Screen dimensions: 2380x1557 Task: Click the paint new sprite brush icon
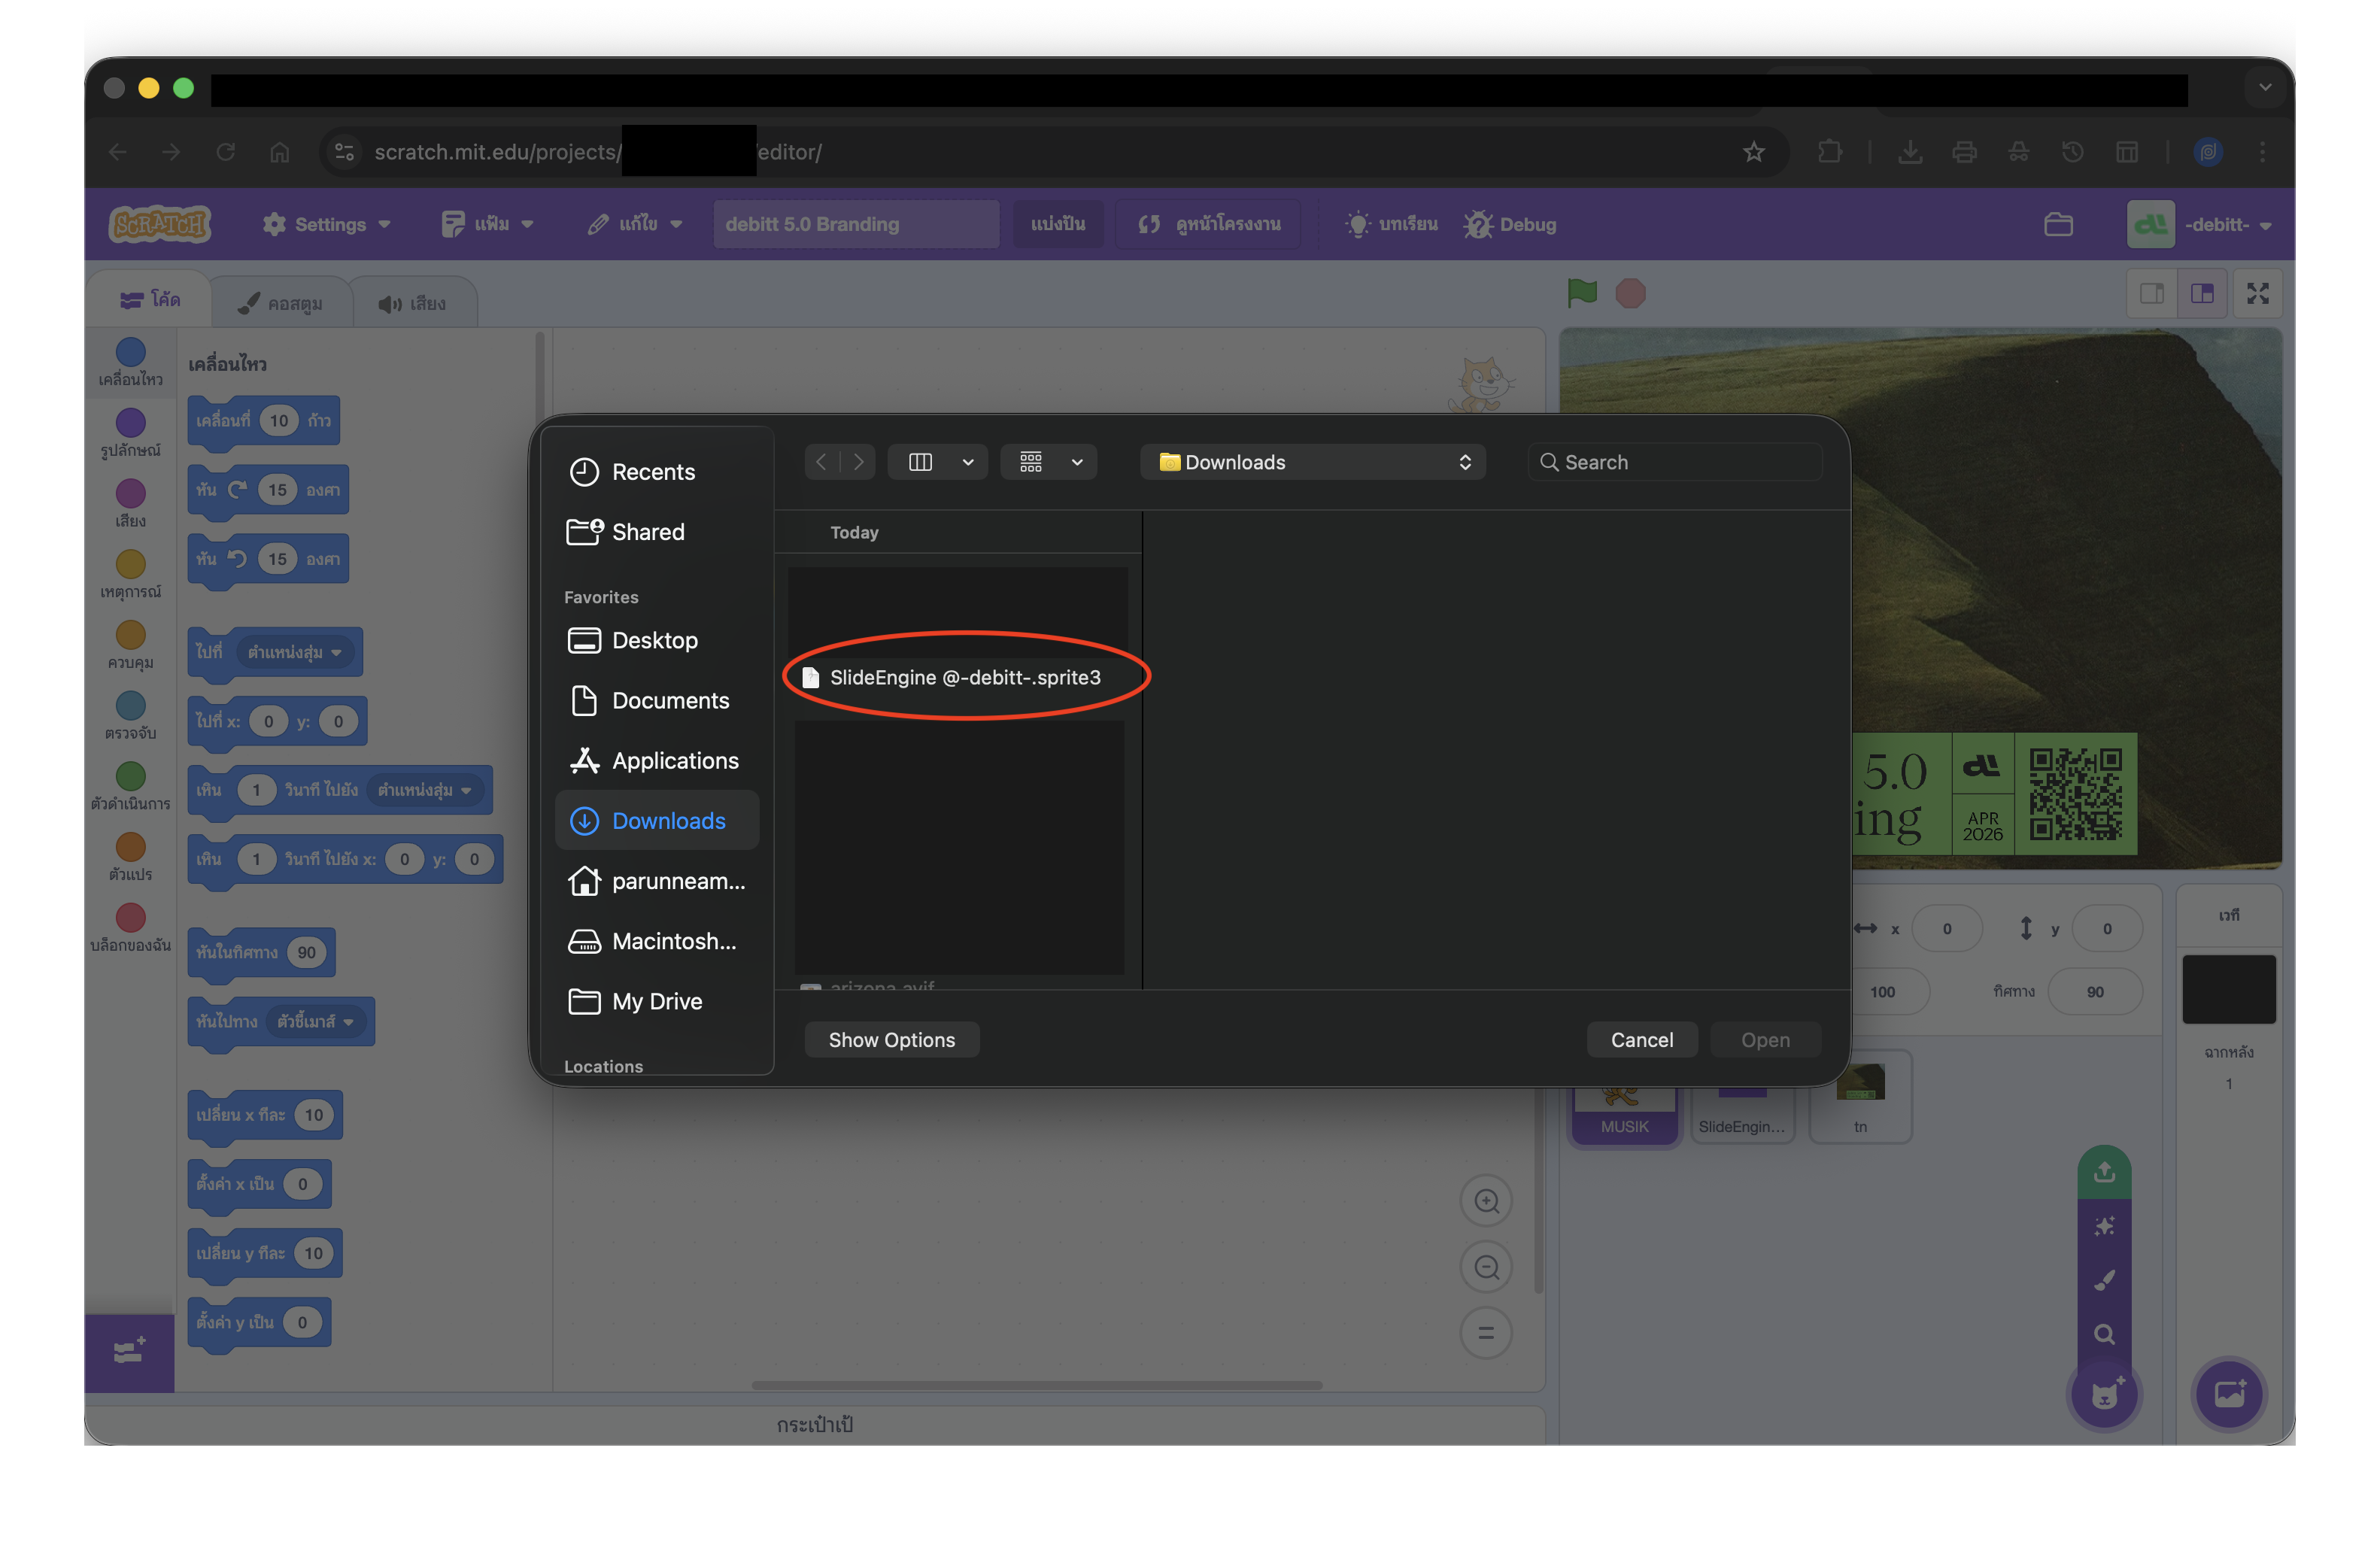2104,1280
